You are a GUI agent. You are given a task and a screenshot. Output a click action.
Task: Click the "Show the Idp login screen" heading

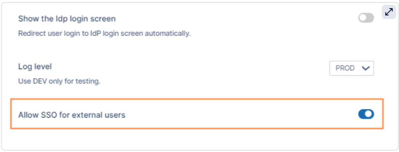[67, 19]
